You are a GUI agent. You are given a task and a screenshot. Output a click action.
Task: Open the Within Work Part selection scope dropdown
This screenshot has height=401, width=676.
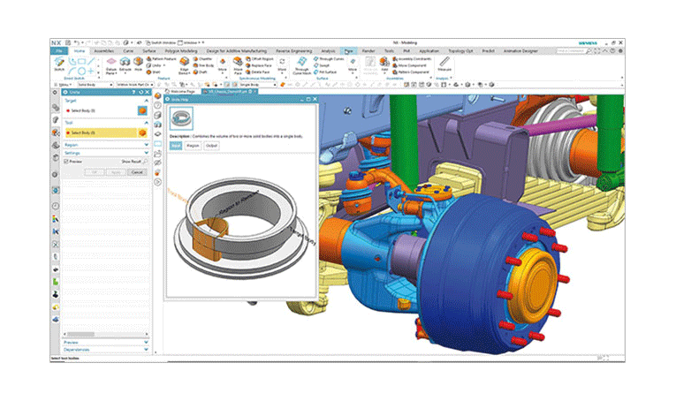click(x=135, y=85)
